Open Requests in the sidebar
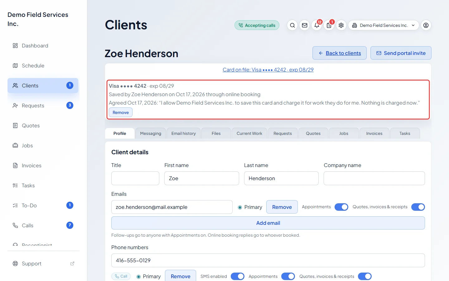Viewport: 449px width, 281px height. pos(43,106)
